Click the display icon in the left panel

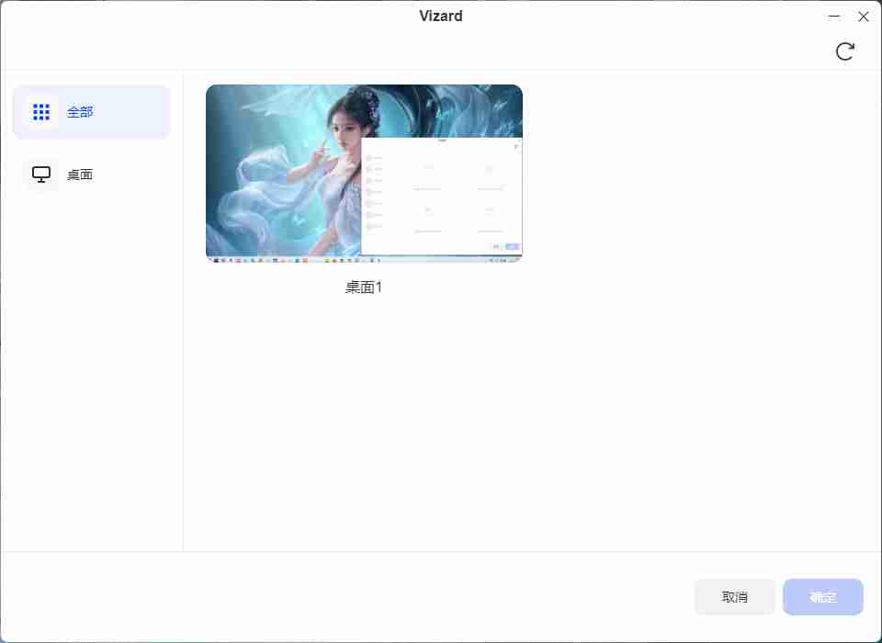(x=40, y=174)
